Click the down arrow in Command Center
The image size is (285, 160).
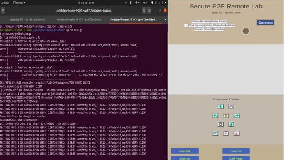click(231, 124)
